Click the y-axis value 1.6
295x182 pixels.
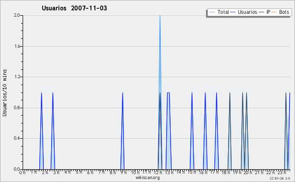[17, 46]
